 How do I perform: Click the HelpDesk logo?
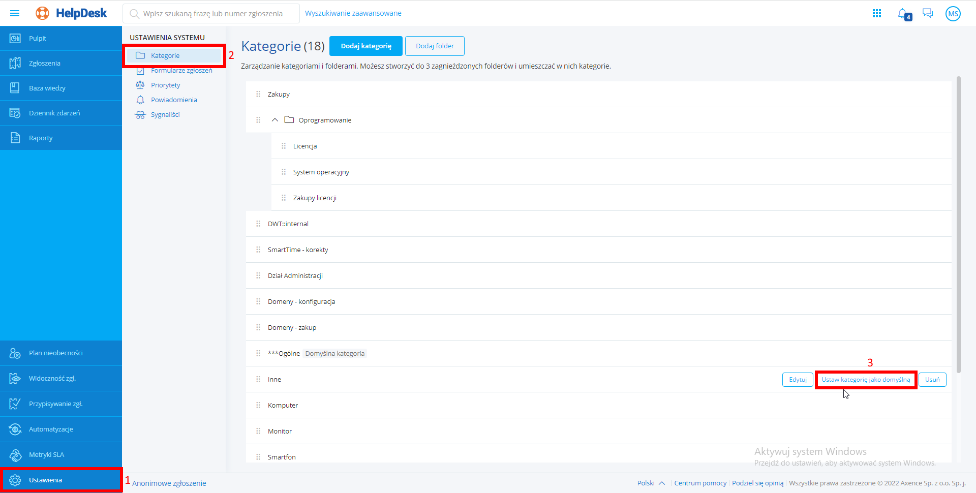coord(71,13)
